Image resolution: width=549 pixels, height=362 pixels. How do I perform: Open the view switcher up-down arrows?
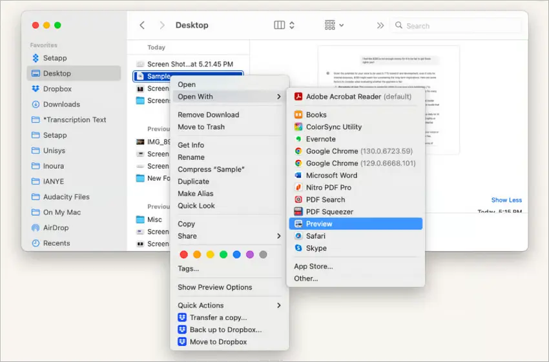(x=292, y=25)
